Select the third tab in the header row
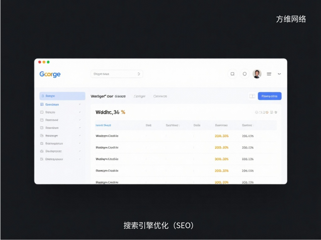Image resolution: width=321 pixels, height=240 pixels. click(160, 96)
